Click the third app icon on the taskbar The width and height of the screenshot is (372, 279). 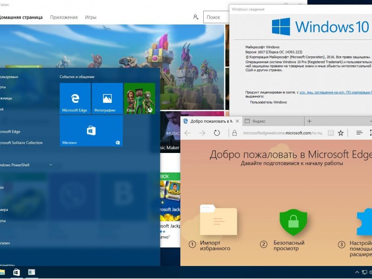pos(32,272)
